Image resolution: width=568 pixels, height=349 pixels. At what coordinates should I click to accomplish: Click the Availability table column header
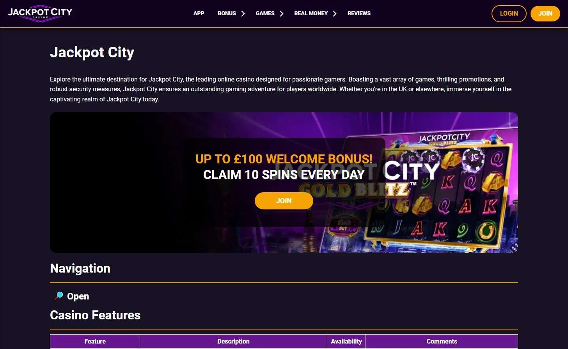(x=346, y=341)
